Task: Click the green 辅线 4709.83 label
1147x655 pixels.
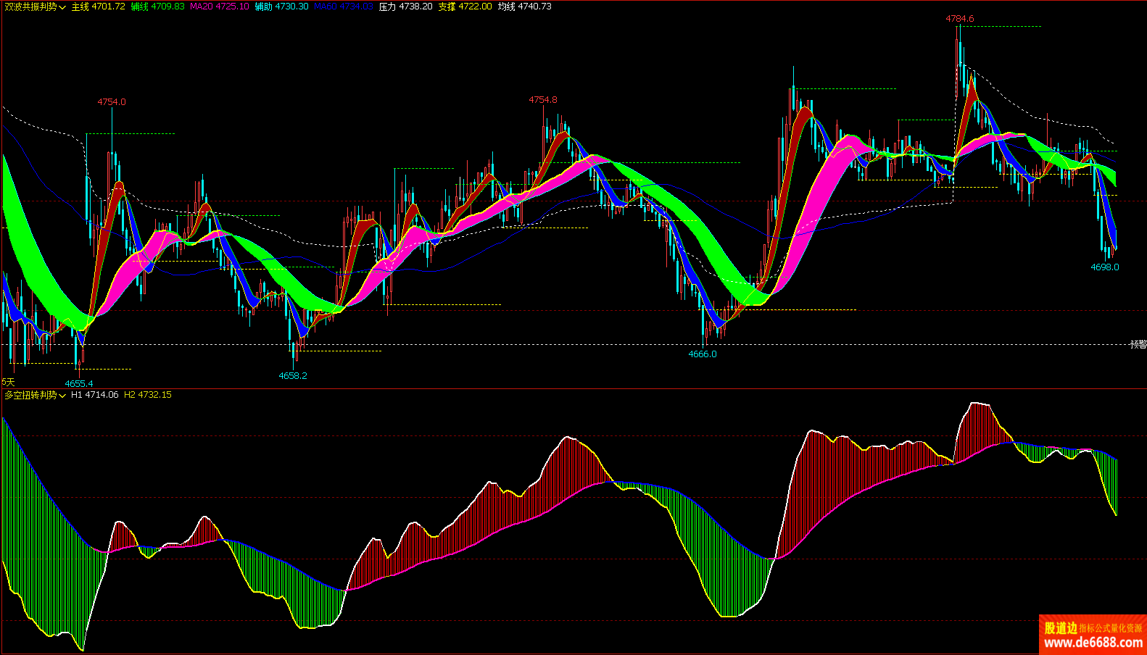Action: coord(157,7)
